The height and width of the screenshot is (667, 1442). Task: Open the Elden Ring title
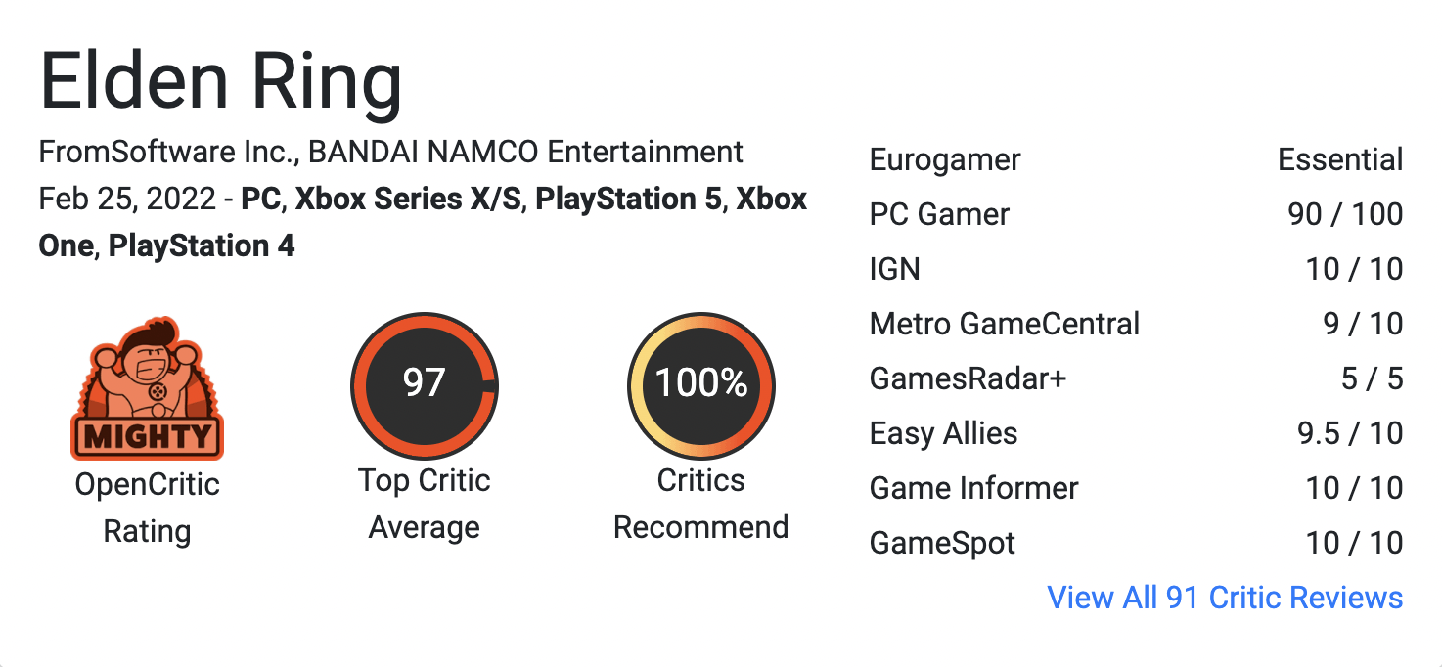221,81
